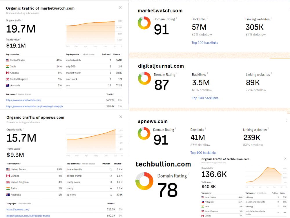This screenshot has height=218, width=290.
Task: Click the 89K linking websites figure
Action: pyautogui.click(x=253, y=83)
